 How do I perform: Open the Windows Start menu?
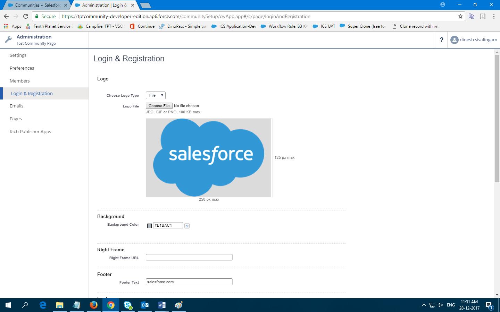[x=8, y=305]
